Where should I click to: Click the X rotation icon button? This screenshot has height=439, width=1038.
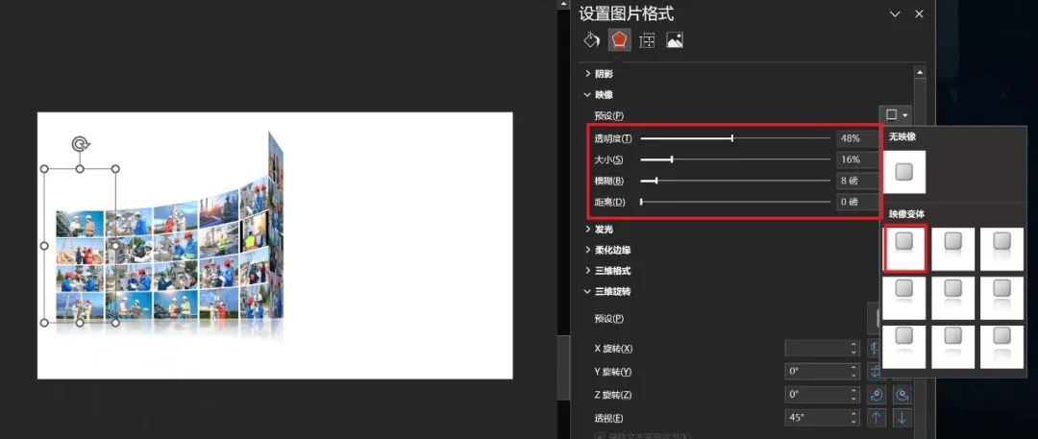point(874,349)
